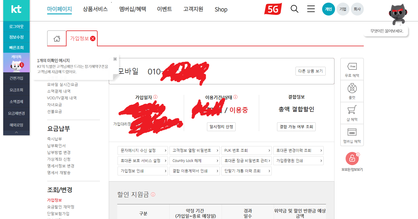Open the hamburger menu icon
The width and height of the screenshot is (418, 219).
311,9
